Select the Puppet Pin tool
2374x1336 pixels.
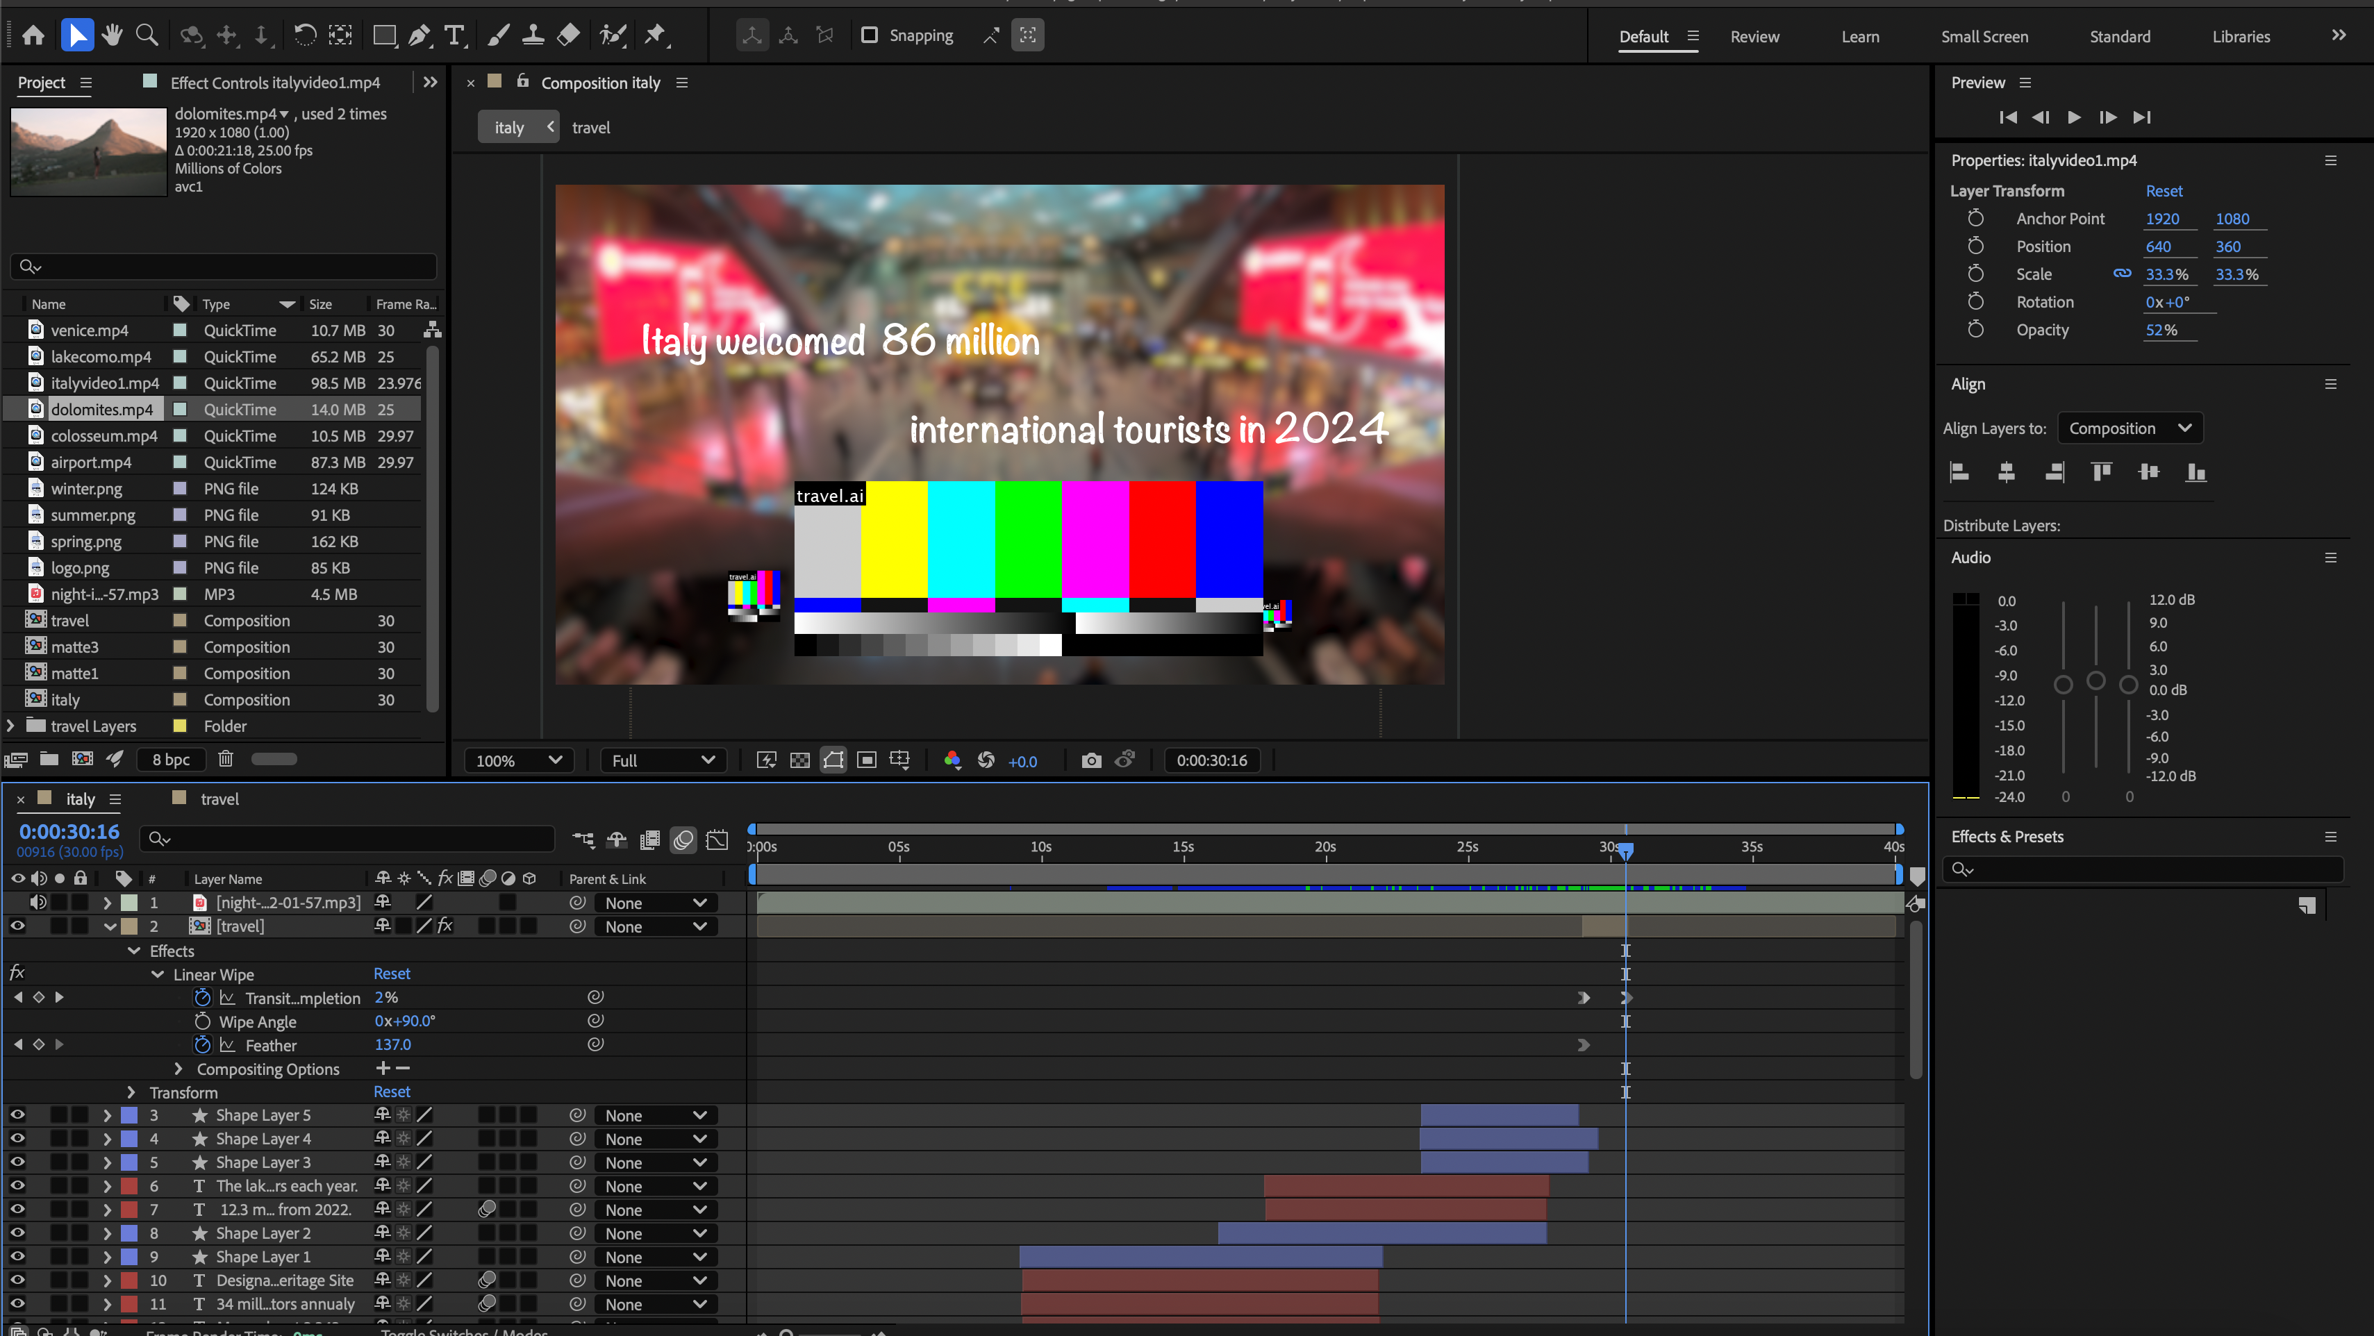coord(655,35)
